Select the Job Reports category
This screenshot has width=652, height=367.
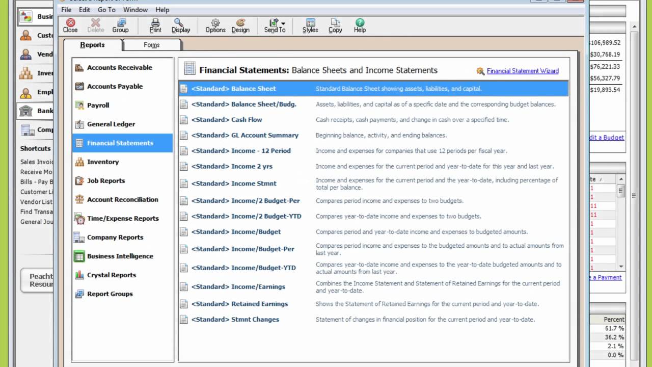click(122, 180)
